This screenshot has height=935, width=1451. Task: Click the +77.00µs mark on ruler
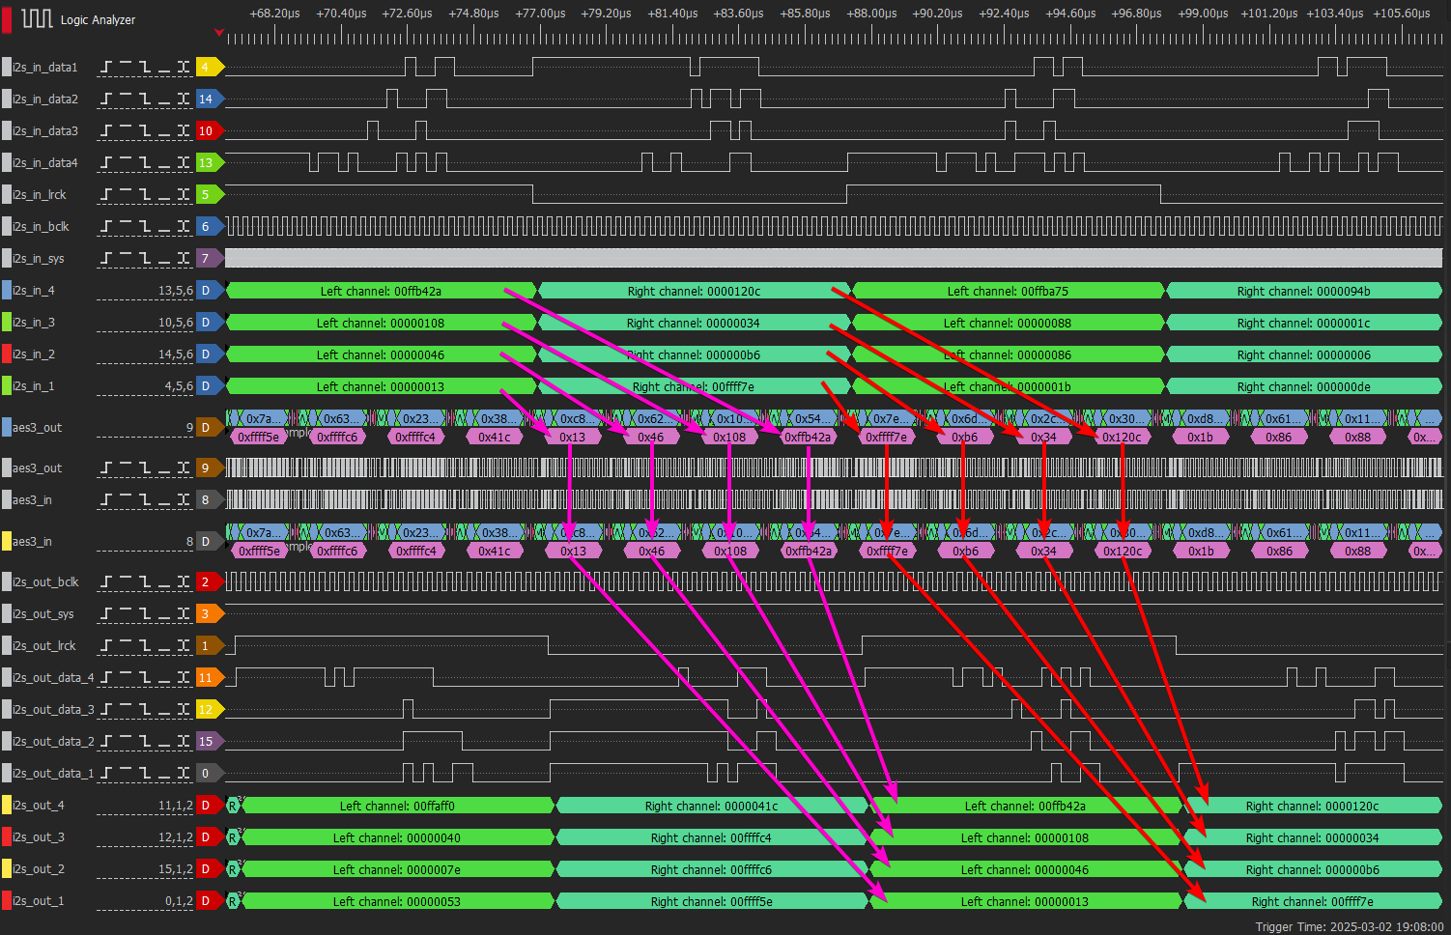pyautogui.click(x=540, y=14)
